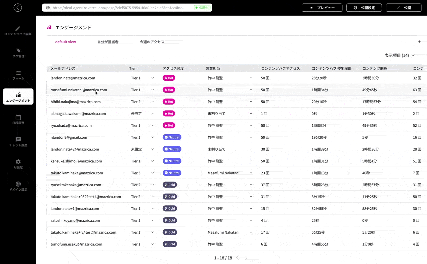Switch to 今週のアクセス view tab

click(152, 42)
